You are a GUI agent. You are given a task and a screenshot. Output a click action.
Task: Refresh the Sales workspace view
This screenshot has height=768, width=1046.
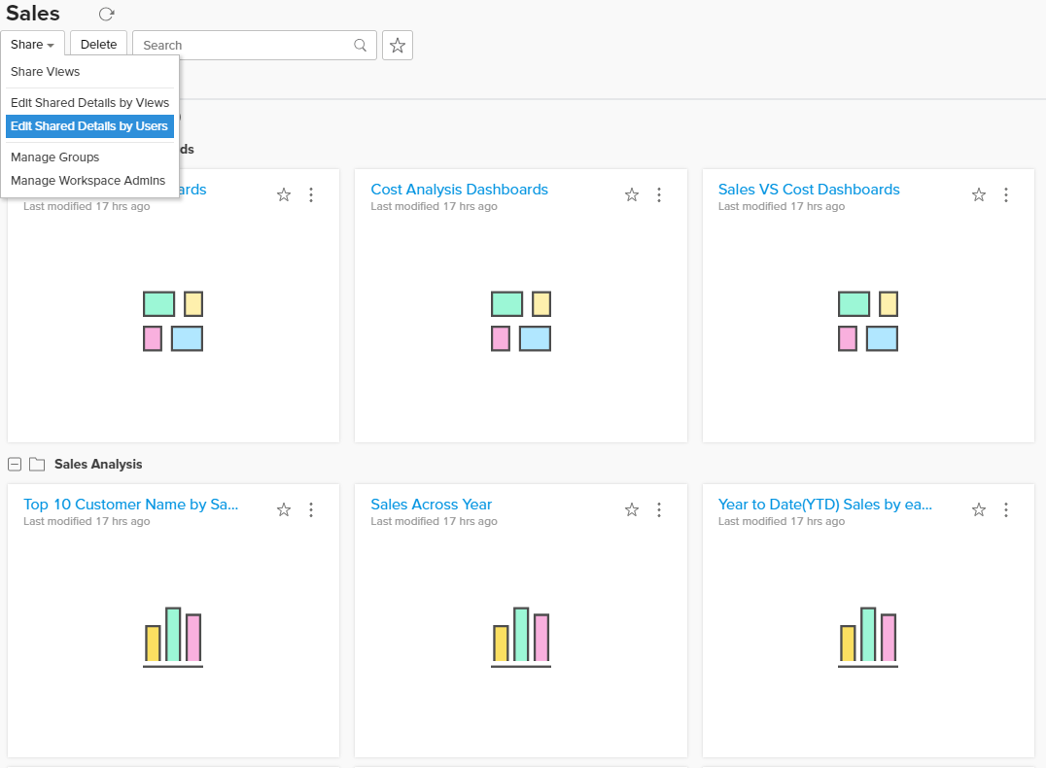click(x=106, y=14)
